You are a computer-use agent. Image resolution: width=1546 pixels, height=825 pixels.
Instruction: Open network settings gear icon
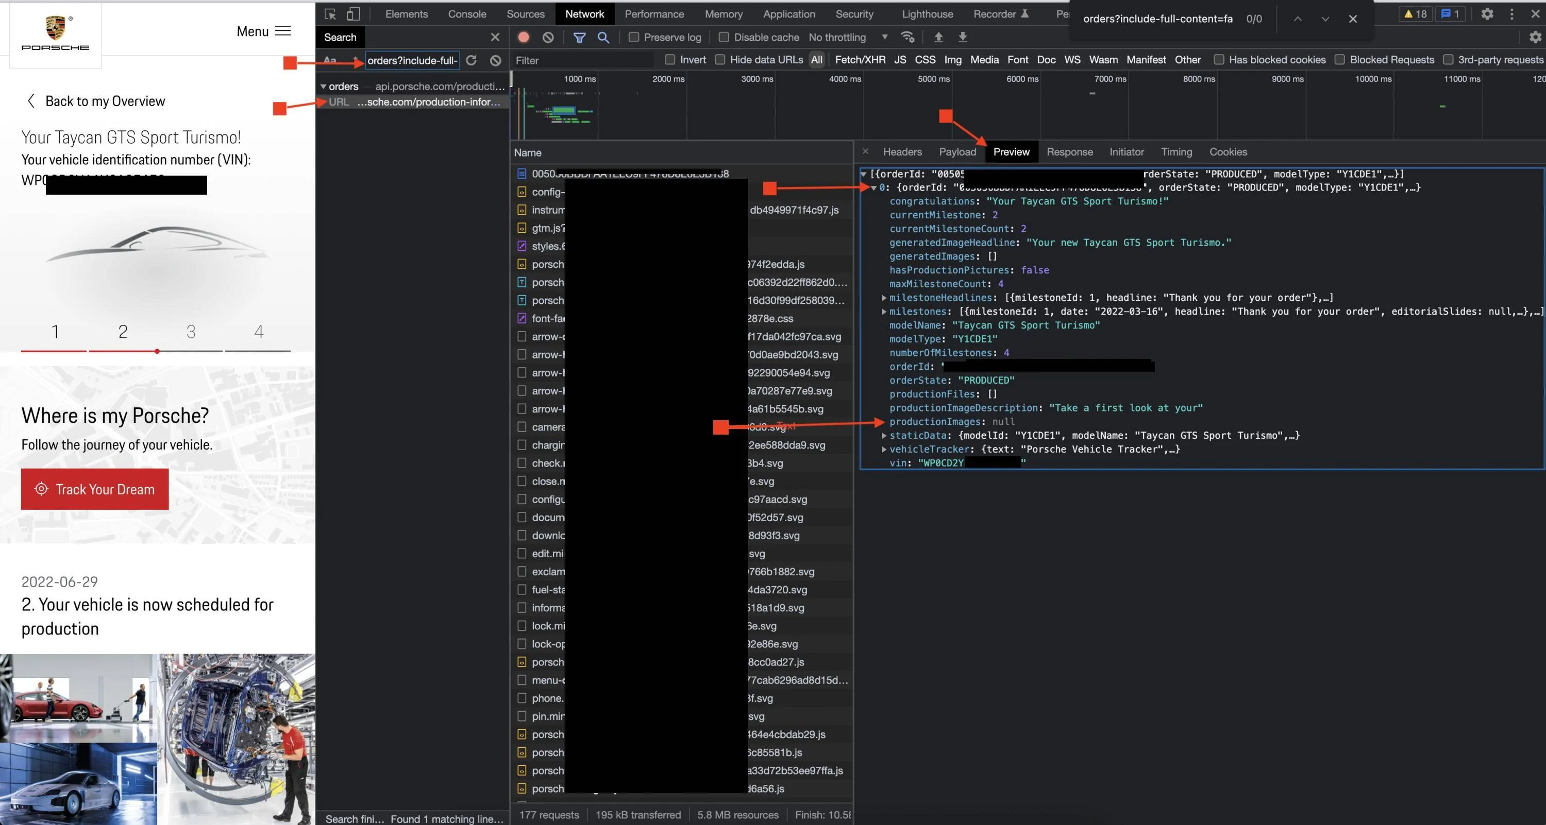tap(1535, 37)
